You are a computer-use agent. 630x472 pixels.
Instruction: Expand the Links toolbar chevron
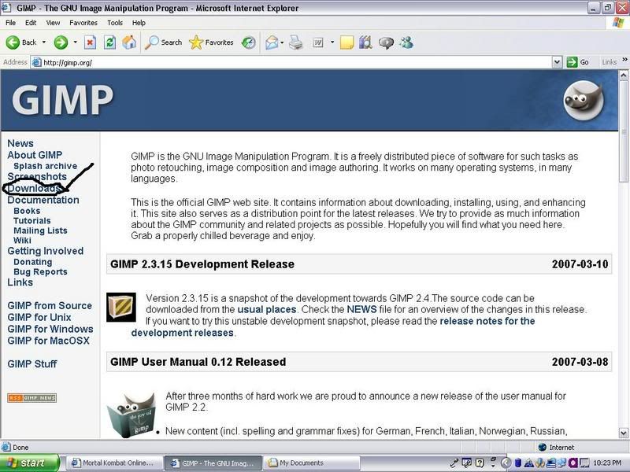(624, 60)
